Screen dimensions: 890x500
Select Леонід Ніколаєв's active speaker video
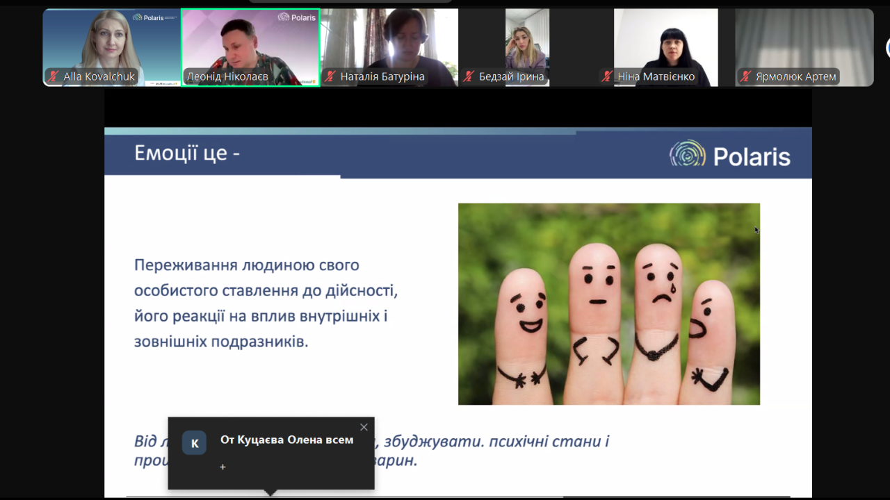(250, 47)
